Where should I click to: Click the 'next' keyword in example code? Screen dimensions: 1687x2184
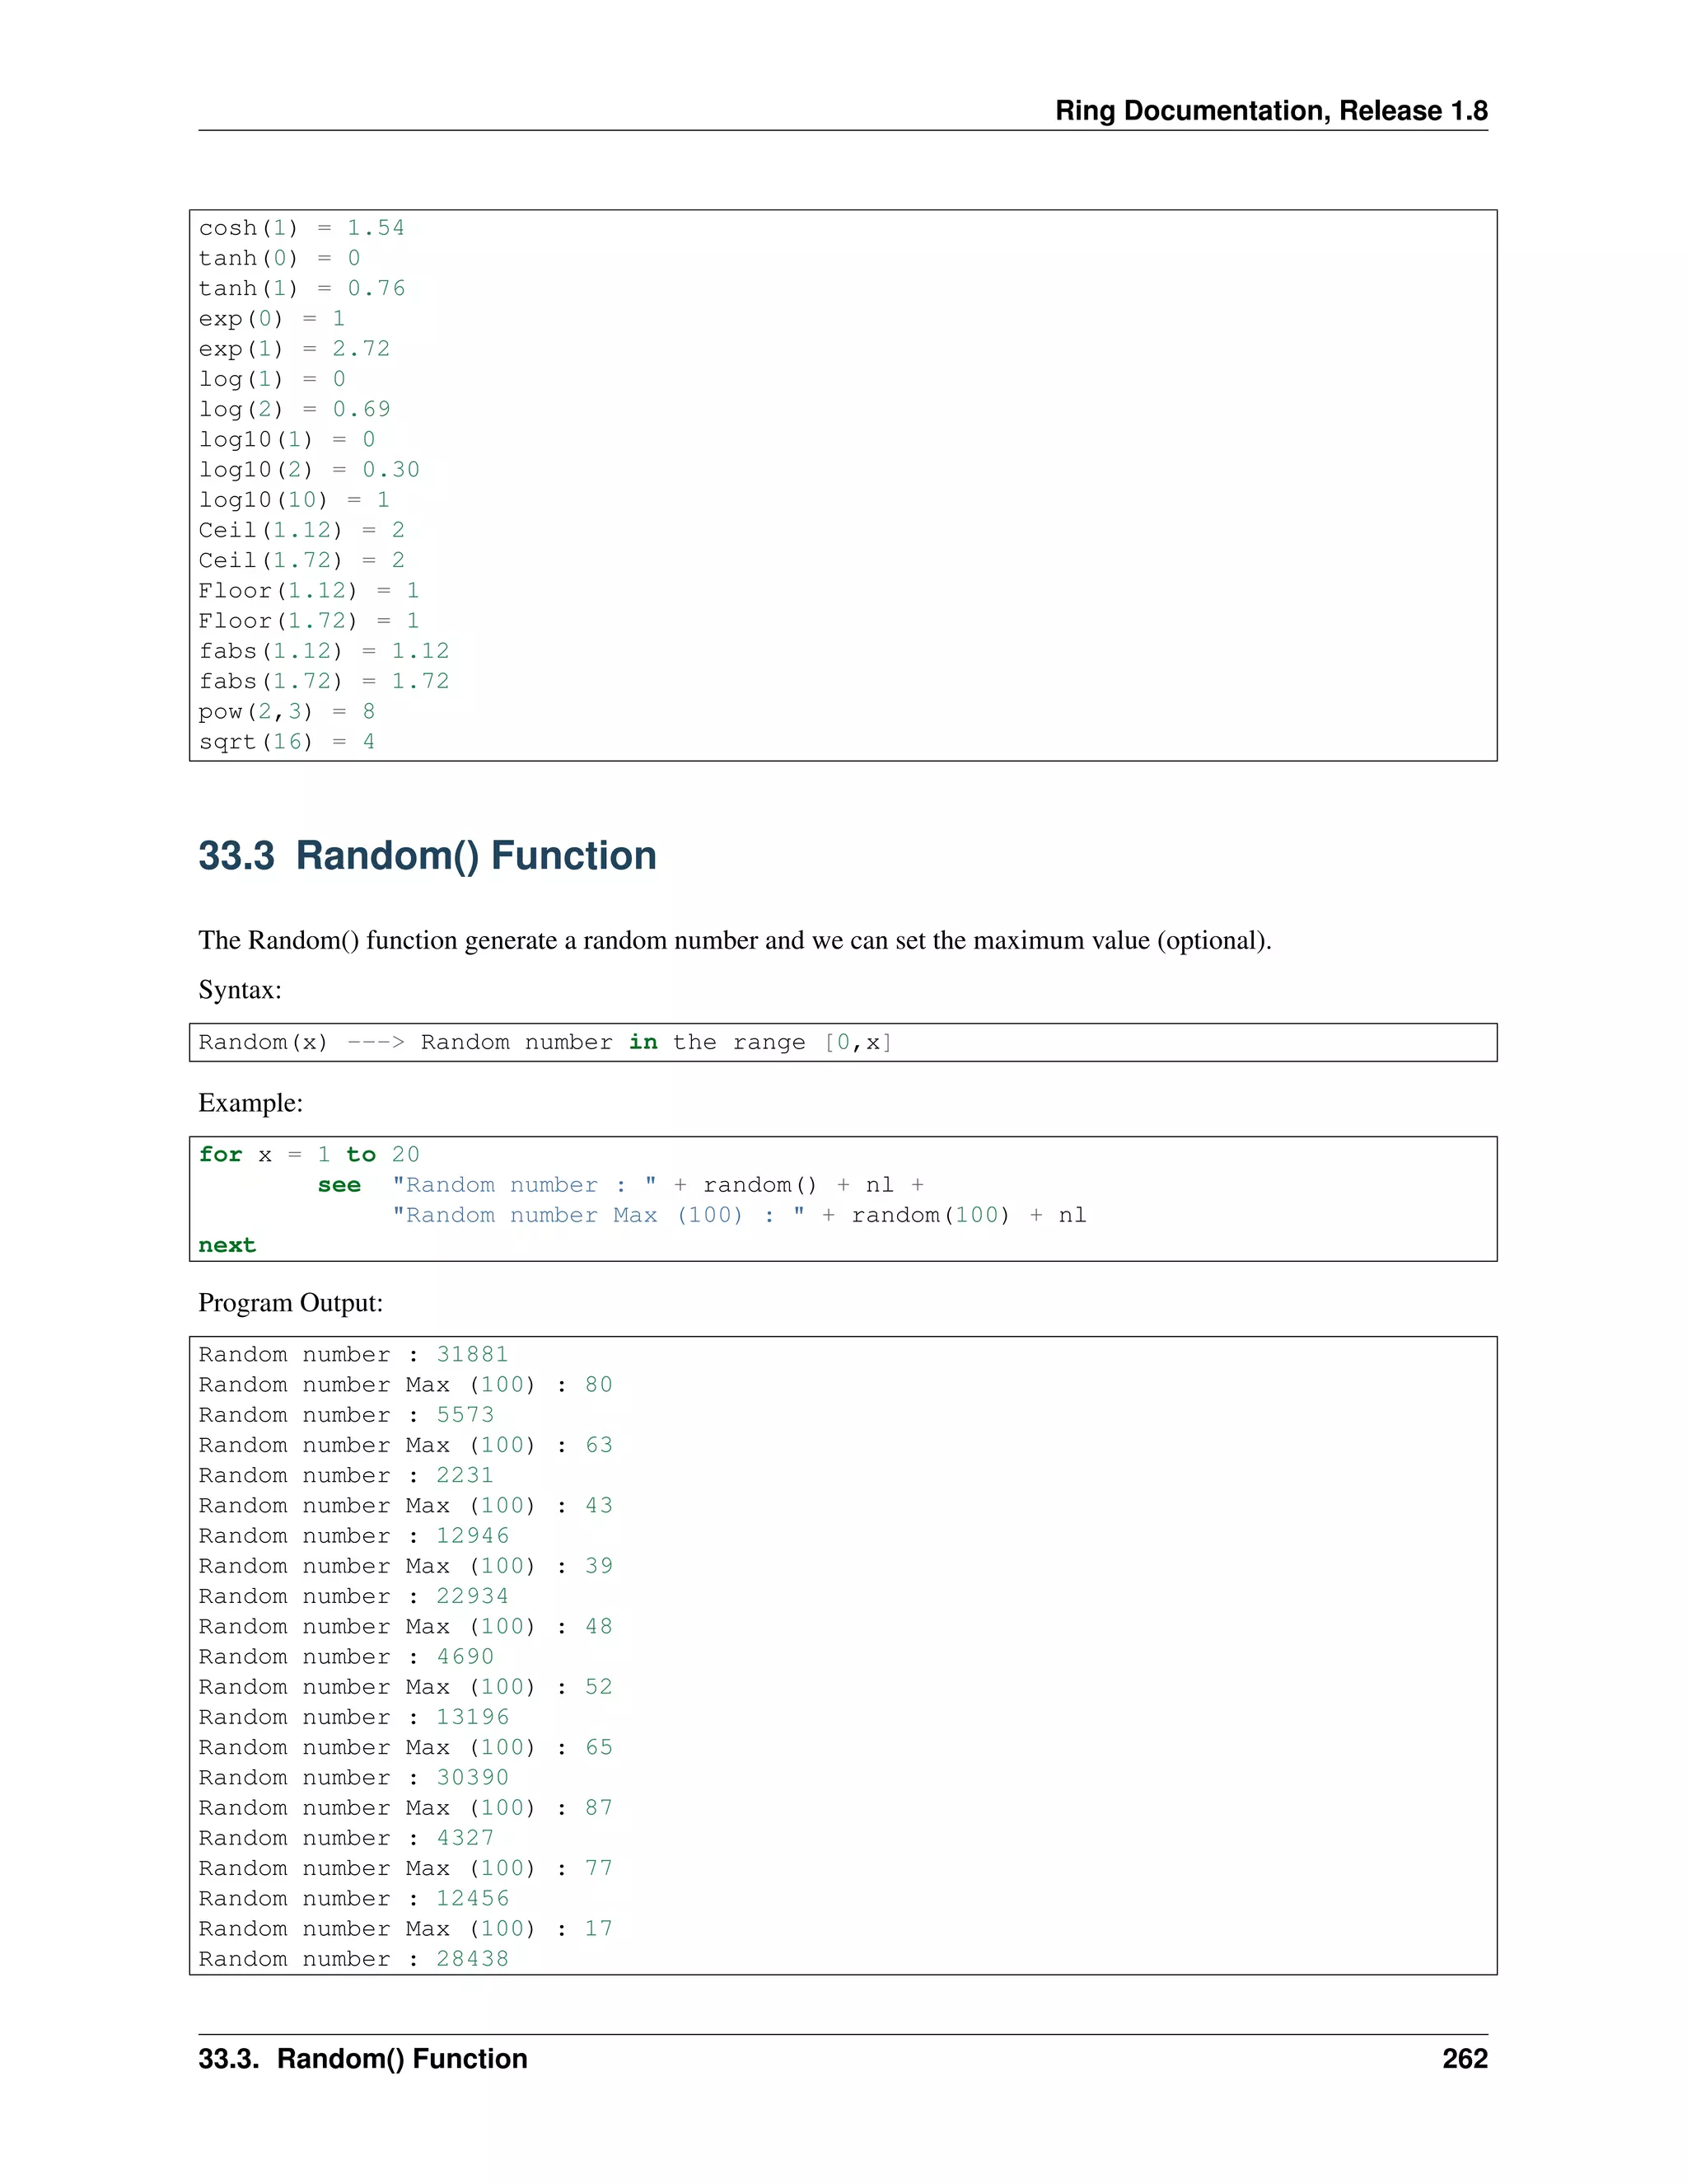click(x=227, y=1245)
